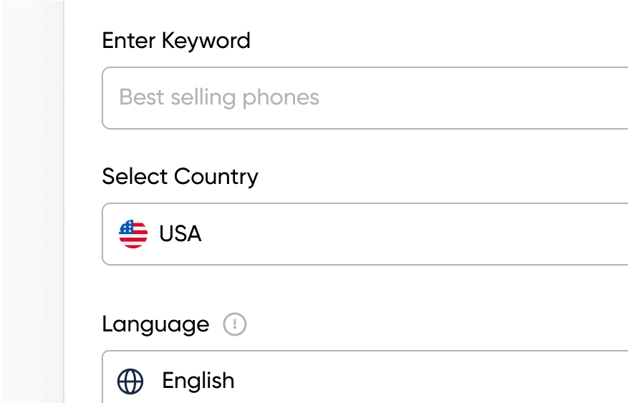Click the left sidebar panel strip
This screenshot has height=403, width=628.
(32, 200)
